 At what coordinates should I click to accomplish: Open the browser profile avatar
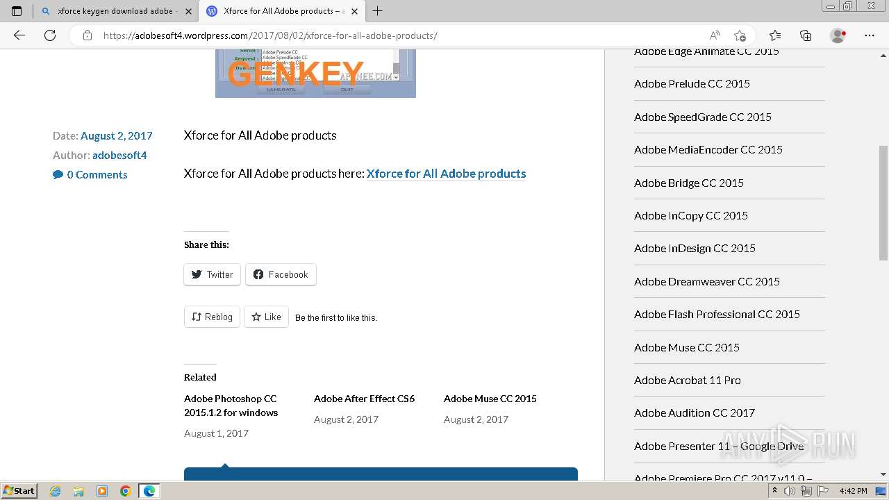coord(838,35)
